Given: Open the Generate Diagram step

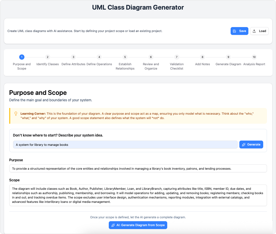Looking at the screenshot, I should pos(228,57).
